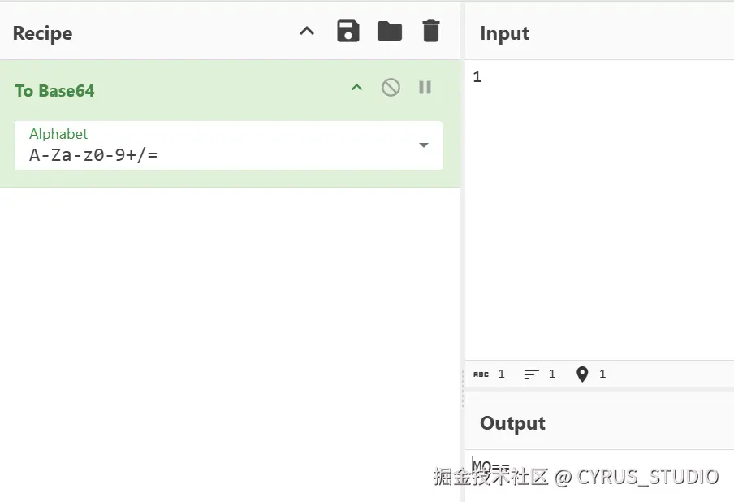This screenshot has width=734, height=502.
Task: Click the Alphabet label
Action: (x=58, y=134)
